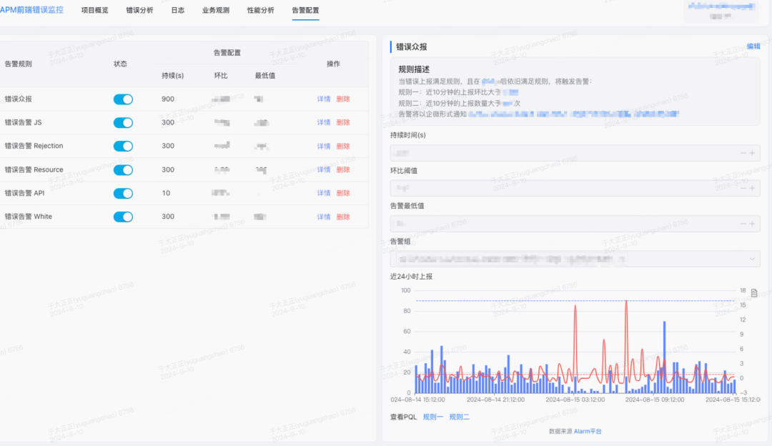This screenshot has width=772, height=446.
Task: Toggle the 错误告警 JS rule switch
Action: pos(123,122)
